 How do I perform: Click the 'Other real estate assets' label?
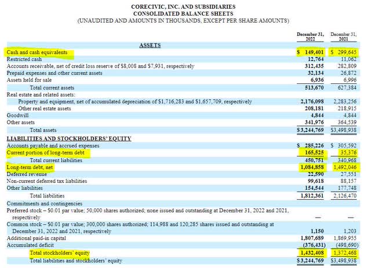(x=45, y=108)
